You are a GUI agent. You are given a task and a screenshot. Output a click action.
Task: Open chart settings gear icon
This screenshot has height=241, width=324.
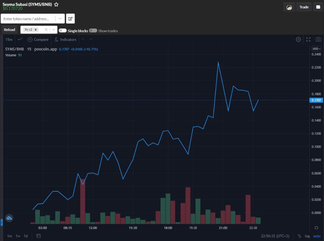tap(298, 39)
